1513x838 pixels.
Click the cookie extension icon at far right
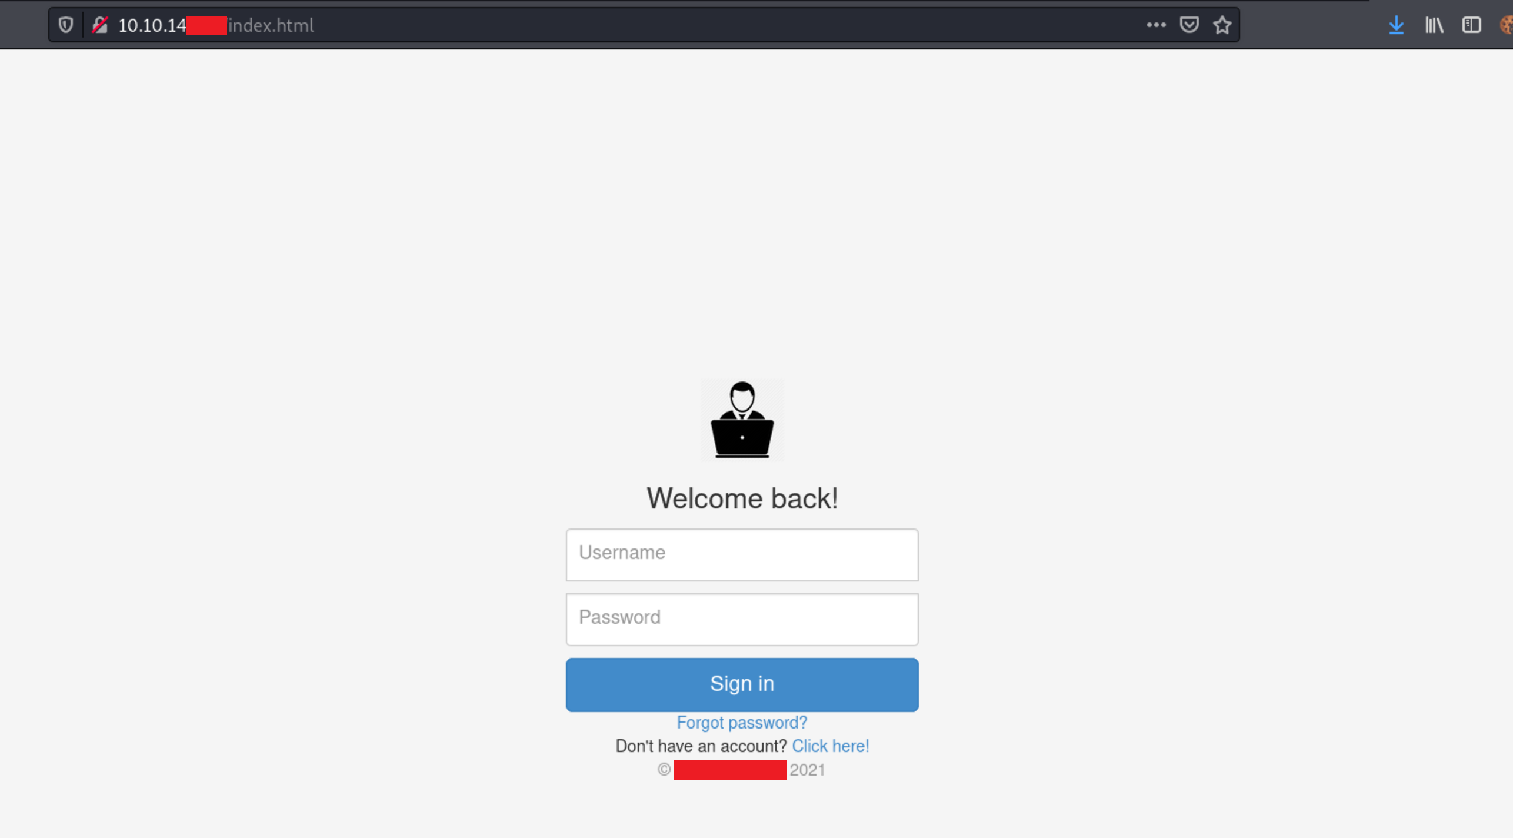pyautogui.click(x=1506, y=25)
